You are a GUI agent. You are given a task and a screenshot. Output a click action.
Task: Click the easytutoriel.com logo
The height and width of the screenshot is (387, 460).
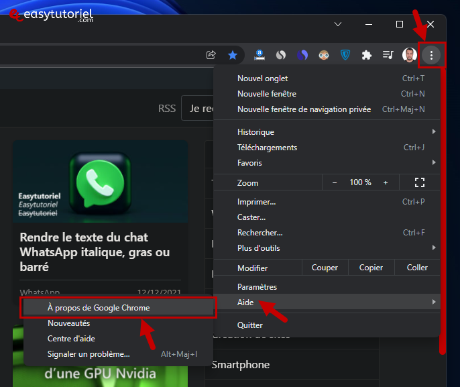(52, 15)
